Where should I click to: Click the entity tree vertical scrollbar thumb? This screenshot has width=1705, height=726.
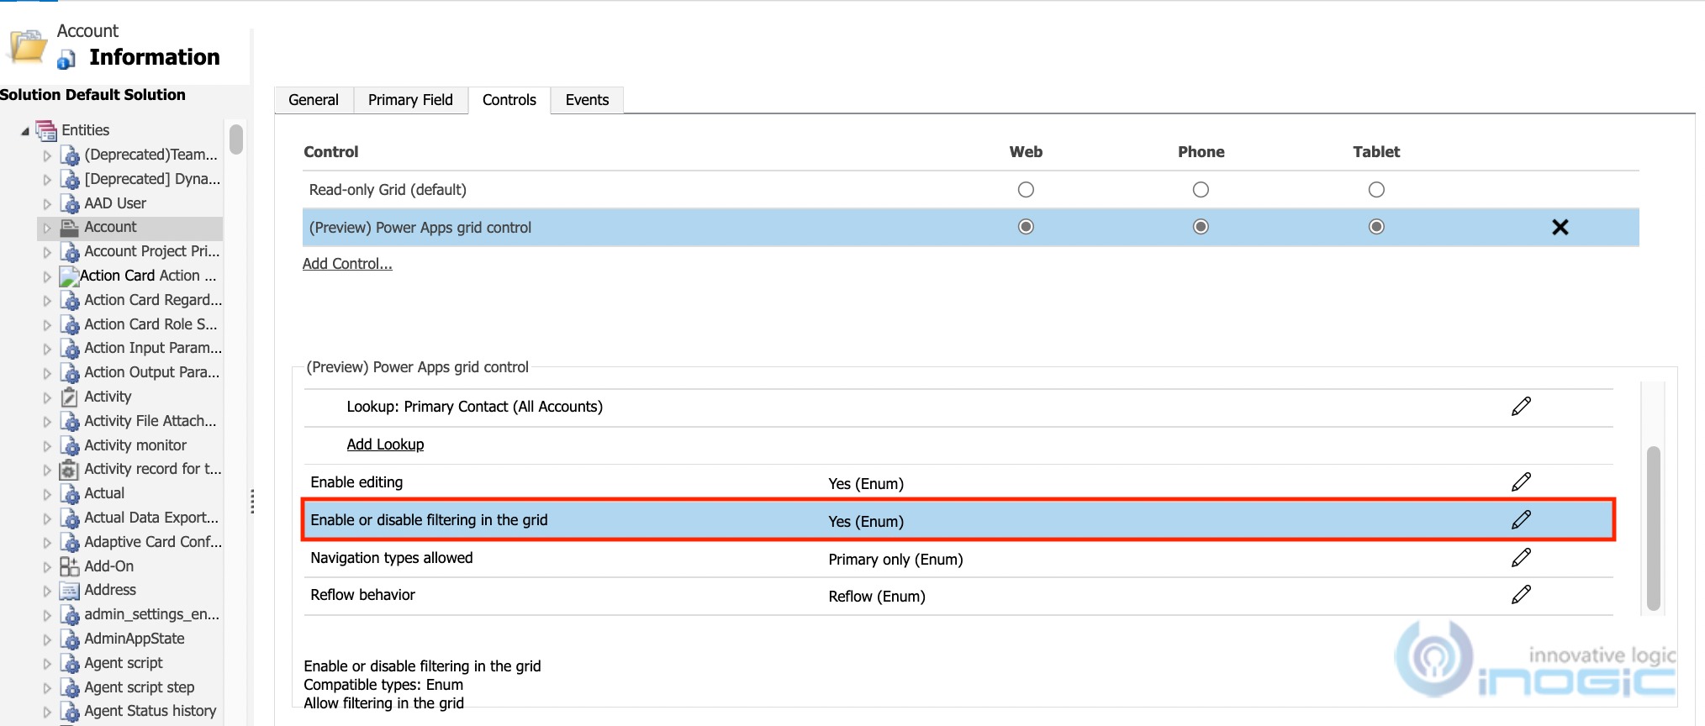[236, 139]
